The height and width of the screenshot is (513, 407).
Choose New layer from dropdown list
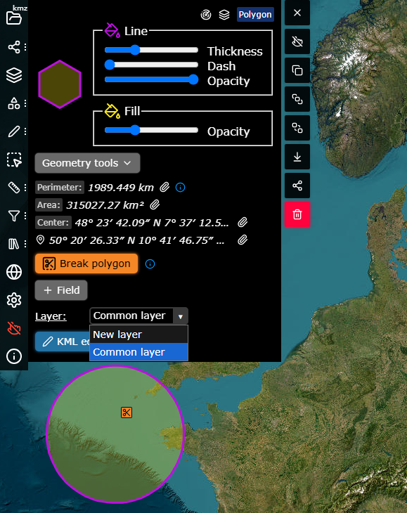tap(138, 335)
